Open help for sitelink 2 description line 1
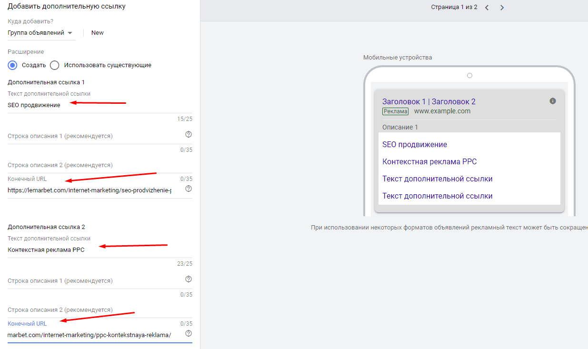The height and width of the screenshot is (349, 588). tap(189, 279)
